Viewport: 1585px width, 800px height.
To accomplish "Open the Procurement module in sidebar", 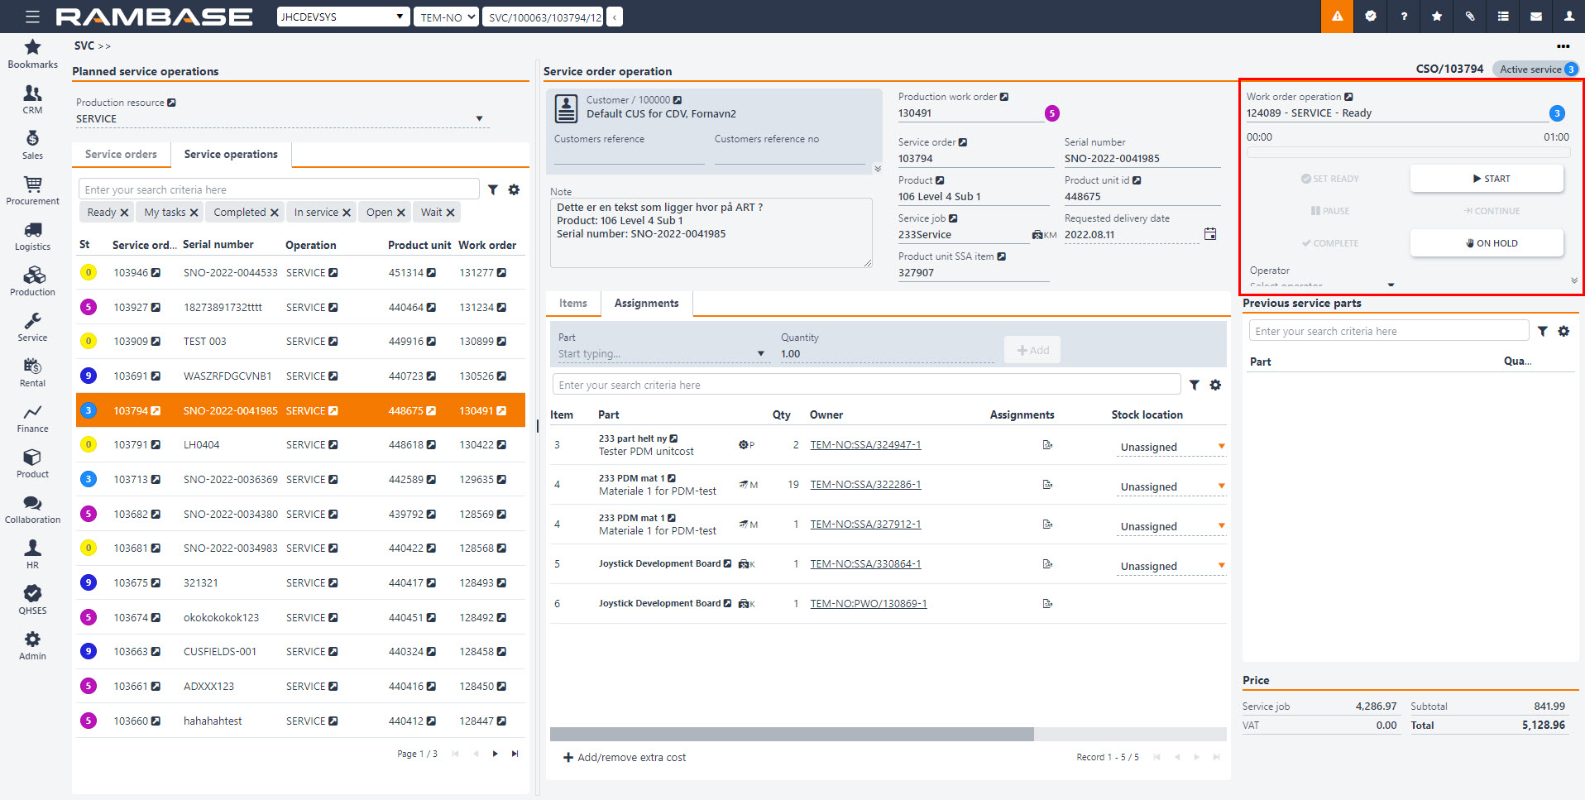I will pos(32,190).
